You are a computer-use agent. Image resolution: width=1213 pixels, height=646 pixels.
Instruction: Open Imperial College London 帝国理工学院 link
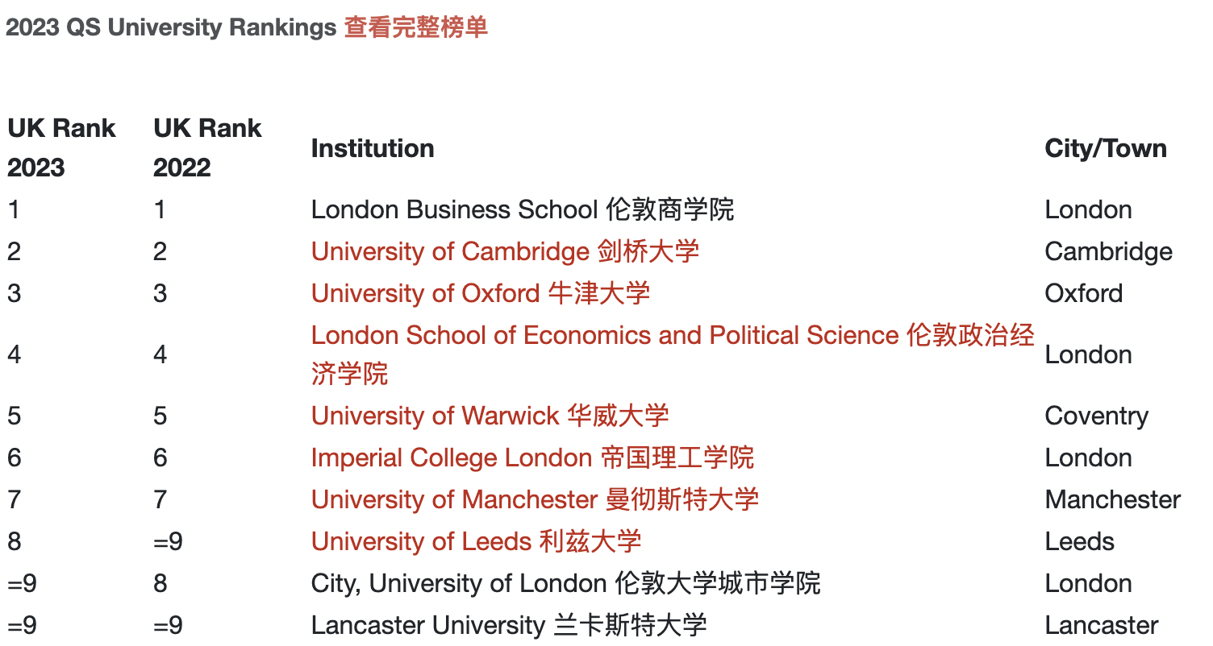pyautogui.click(x=532, y=458)
